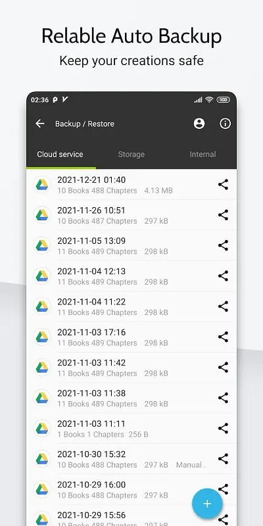
Task: Tap the Google Drive icon for 2021-11-04 11:22
Action: click(42, 306)
